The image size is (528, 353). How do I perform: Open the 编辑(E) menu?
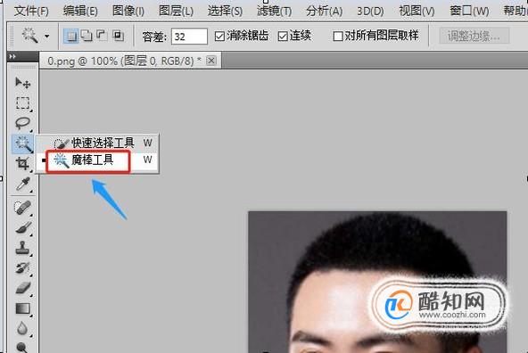click(80, 12)
